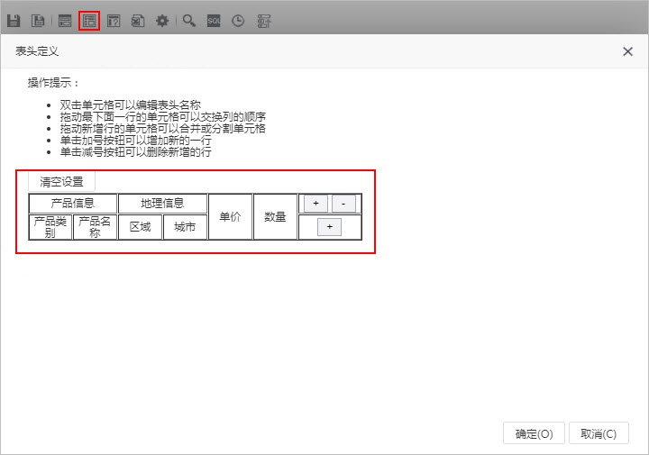Image resolution: width=649 pixels, height=455 pixels.
Task: Click the parameter settings question-mark icon
Action: click(114, 21)
